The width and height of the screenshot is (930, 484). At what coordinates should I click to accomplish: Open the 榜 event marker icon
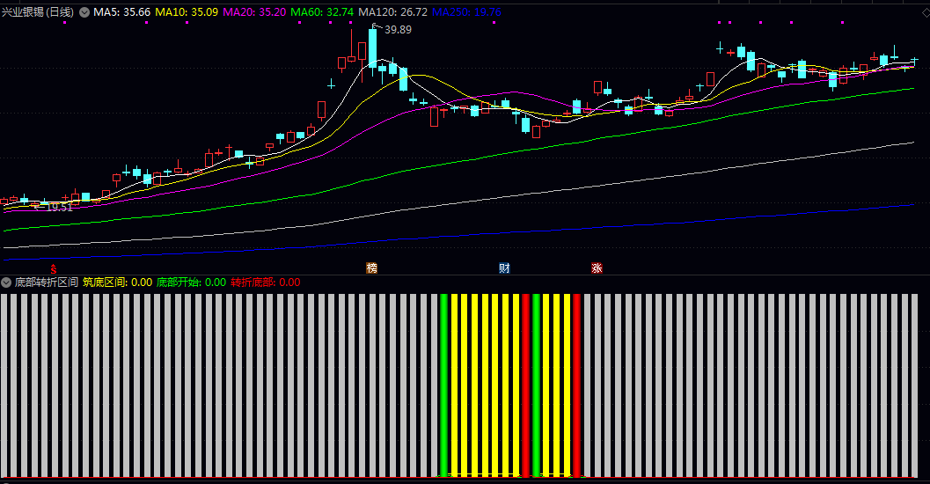[x=372, y=268]
